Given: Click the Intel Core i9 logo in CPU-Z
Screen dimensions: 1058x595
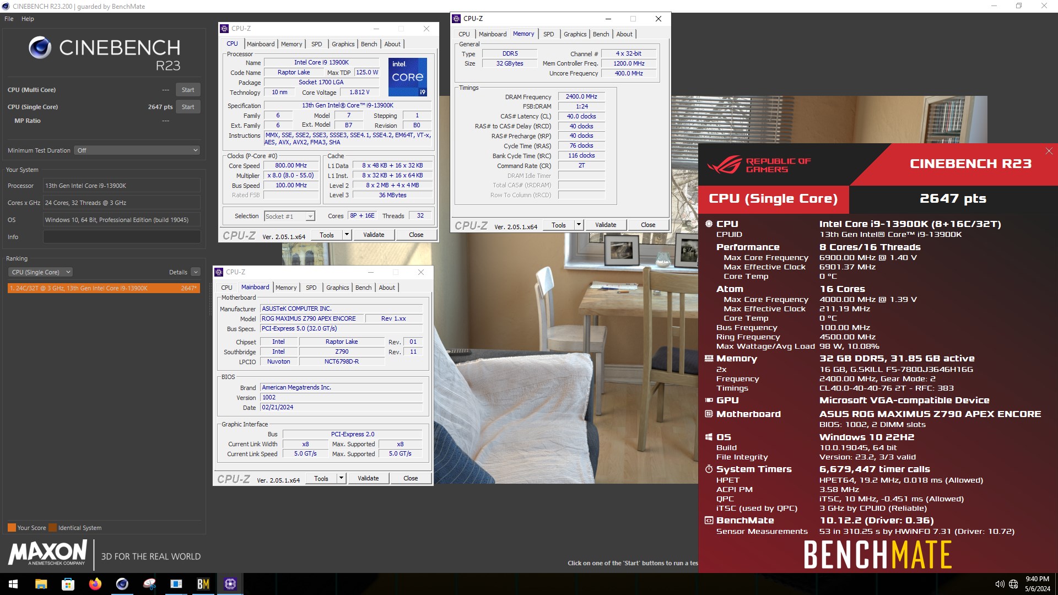Looking at the screenshot, I should tap(408, 77).
